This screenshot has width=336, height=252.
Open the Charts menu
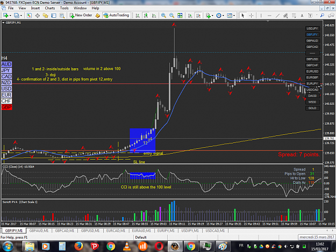(x=50, y=8)
